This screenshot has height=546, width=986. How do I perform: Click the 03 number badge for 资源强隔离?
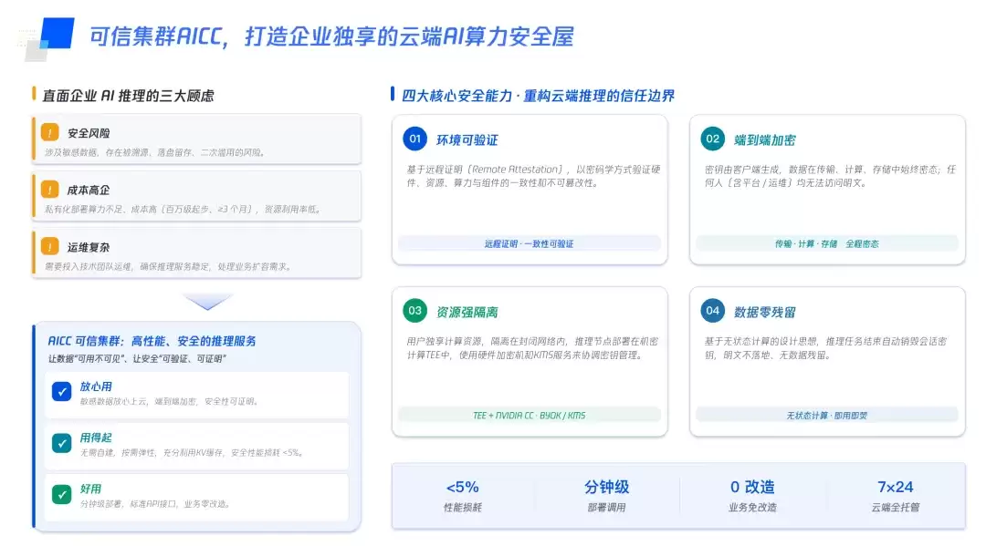(415, 311)
